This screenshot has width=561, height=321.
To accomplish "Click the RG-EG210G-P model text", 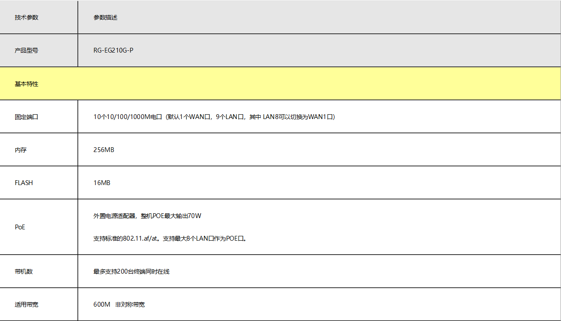I will (x=113, y=50).
